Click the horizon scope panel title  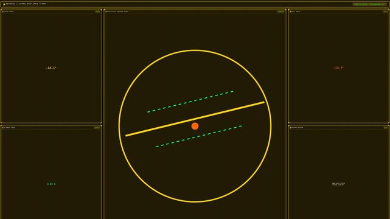(x=118, y=12)
